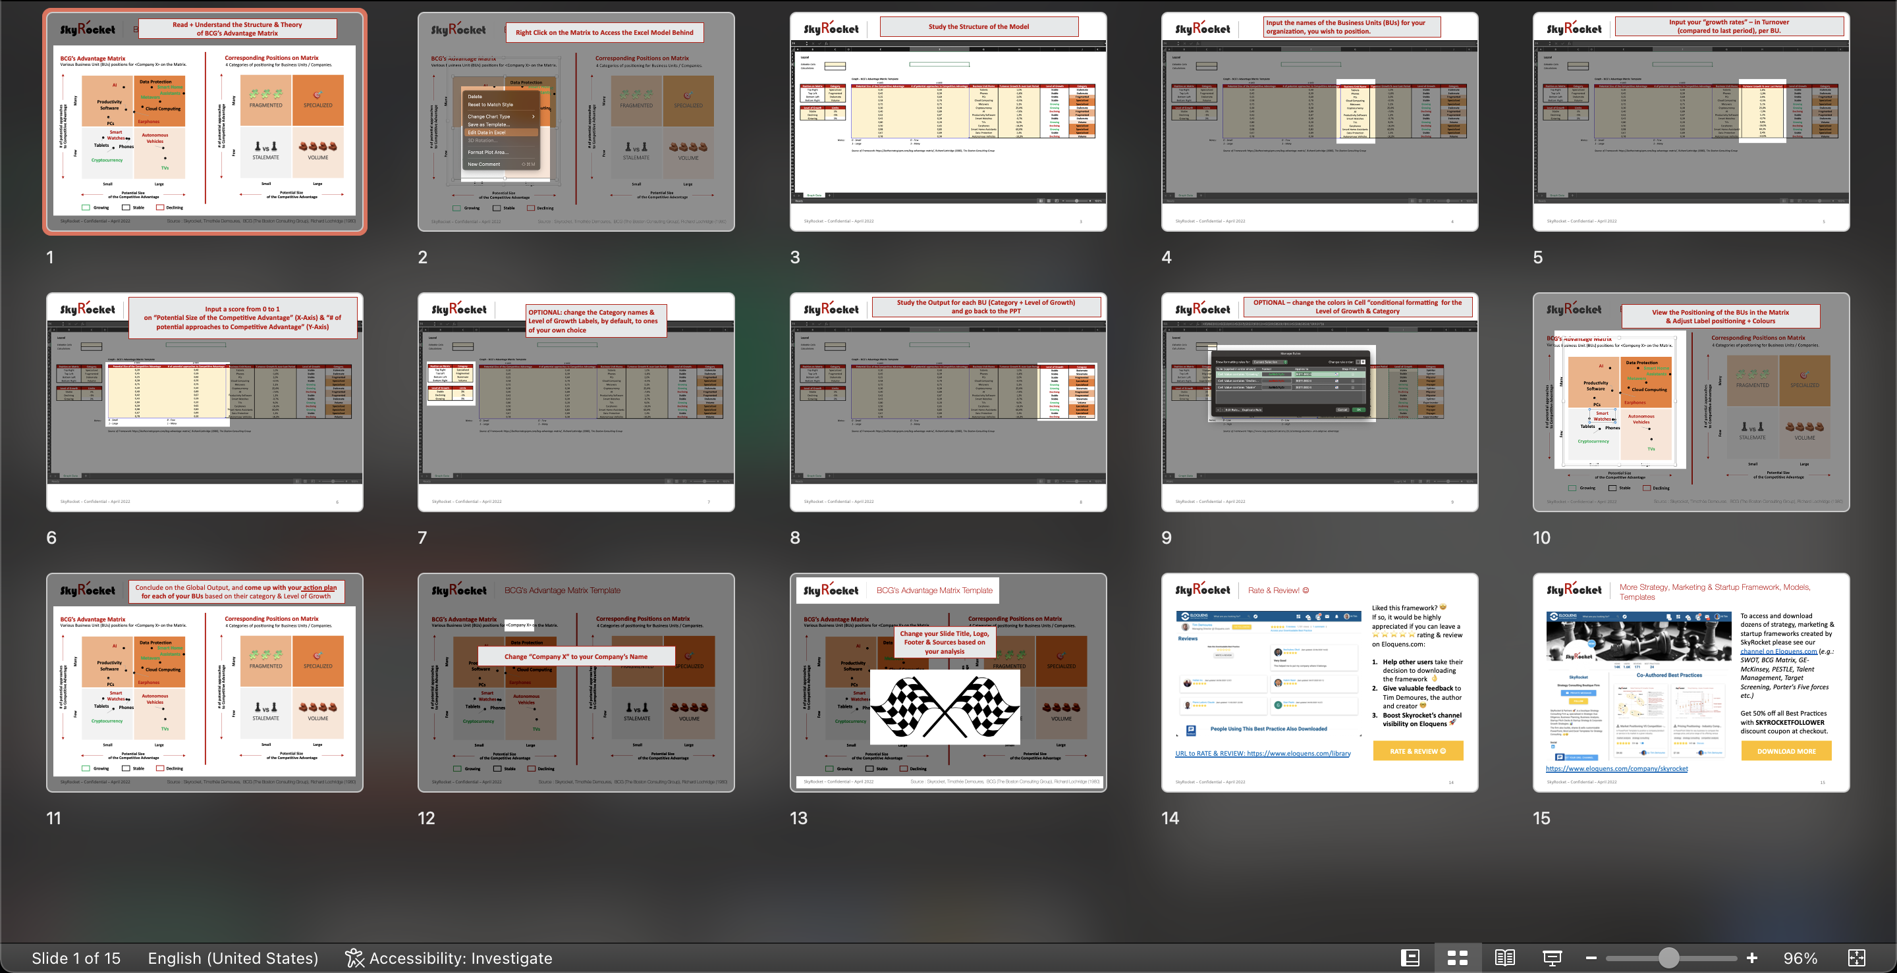Select slide 12 Change Company X thumbnail
Viewport: 1897px width, 973px height.
pos(576,682)
